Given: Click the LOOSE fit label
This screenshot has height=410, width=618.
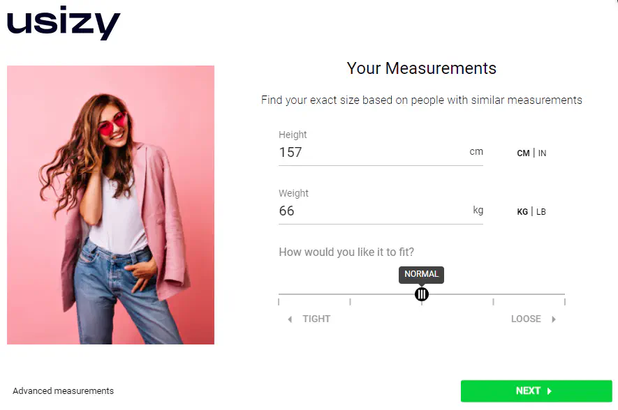Looking at the screenshot, I should pos(526,319).
